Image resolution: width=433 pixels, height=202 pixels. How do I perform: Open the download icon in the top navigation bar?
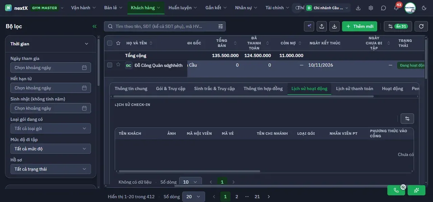tap(358, 8)
